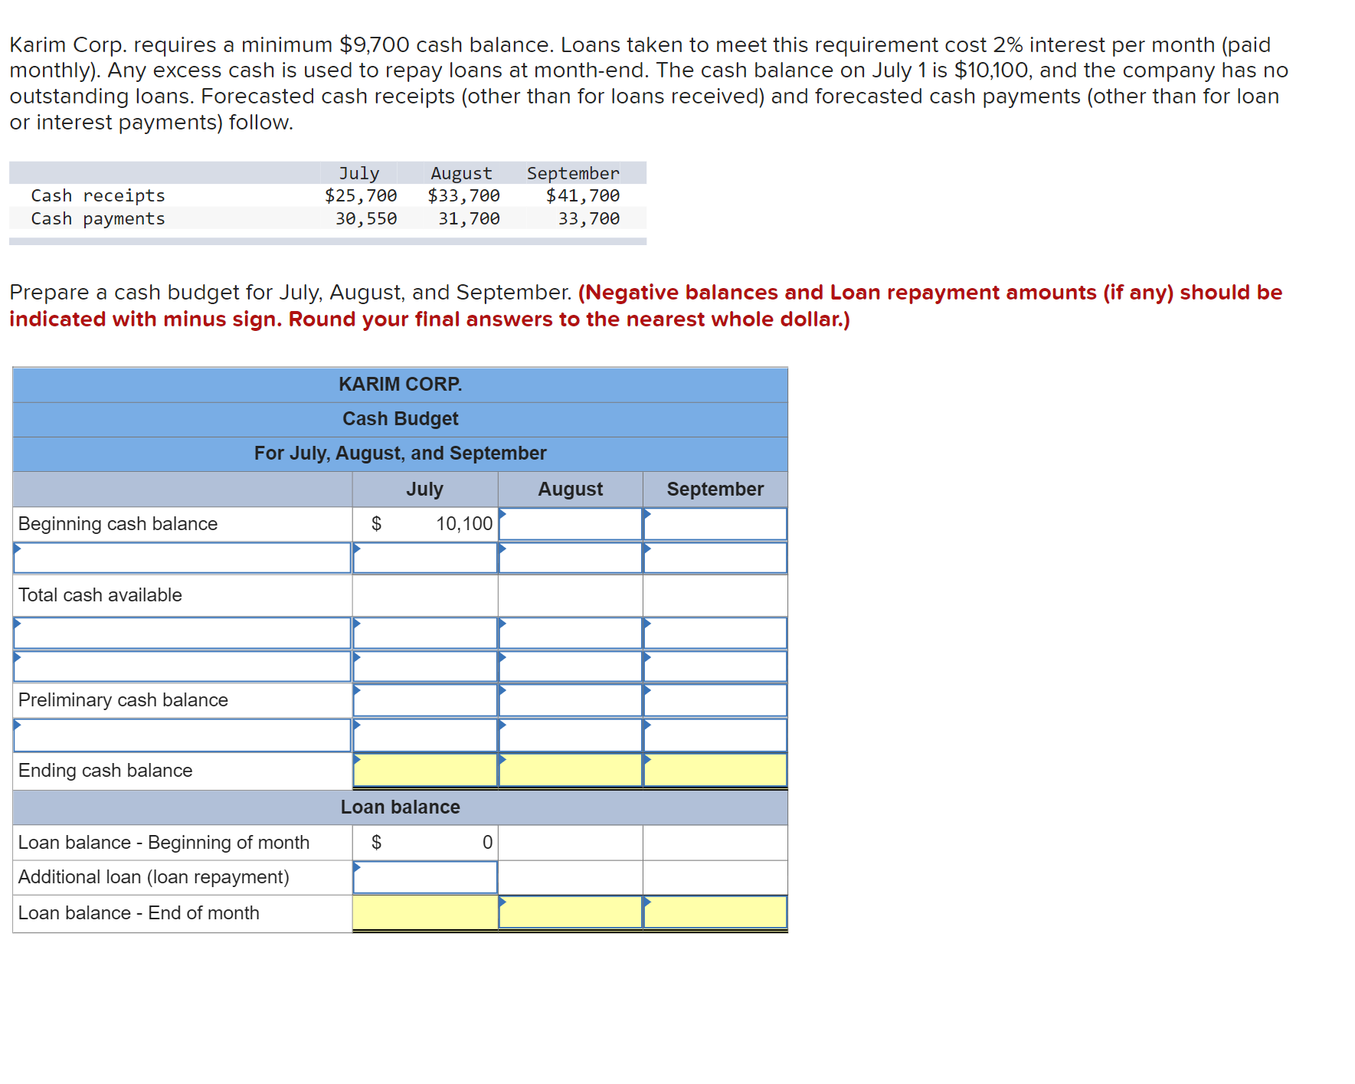Click the flag icon on September Ending cash balance cell
Viewport: 1355px width, 1084px height.
pyautogui.click(x=648, y=759)
